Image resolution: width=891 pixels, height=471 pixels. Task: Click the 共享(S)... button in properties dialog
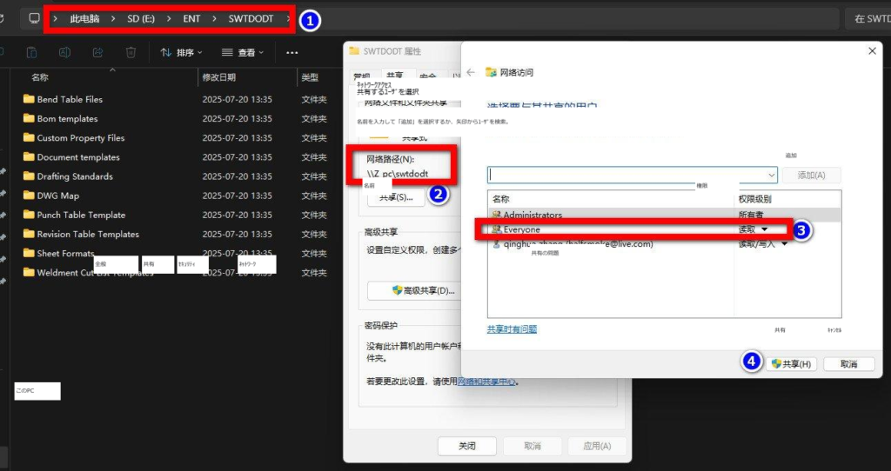coord(396,197)
